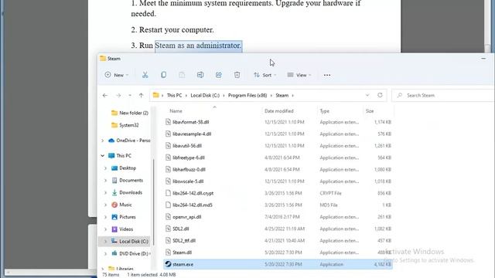Select Local Disk (C:) in sidebar

[x=130, y=242]
